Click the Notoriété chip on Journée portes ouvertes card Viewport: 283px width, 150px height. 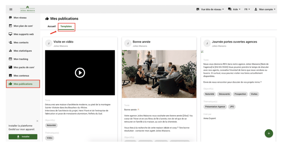pos(209,94)
